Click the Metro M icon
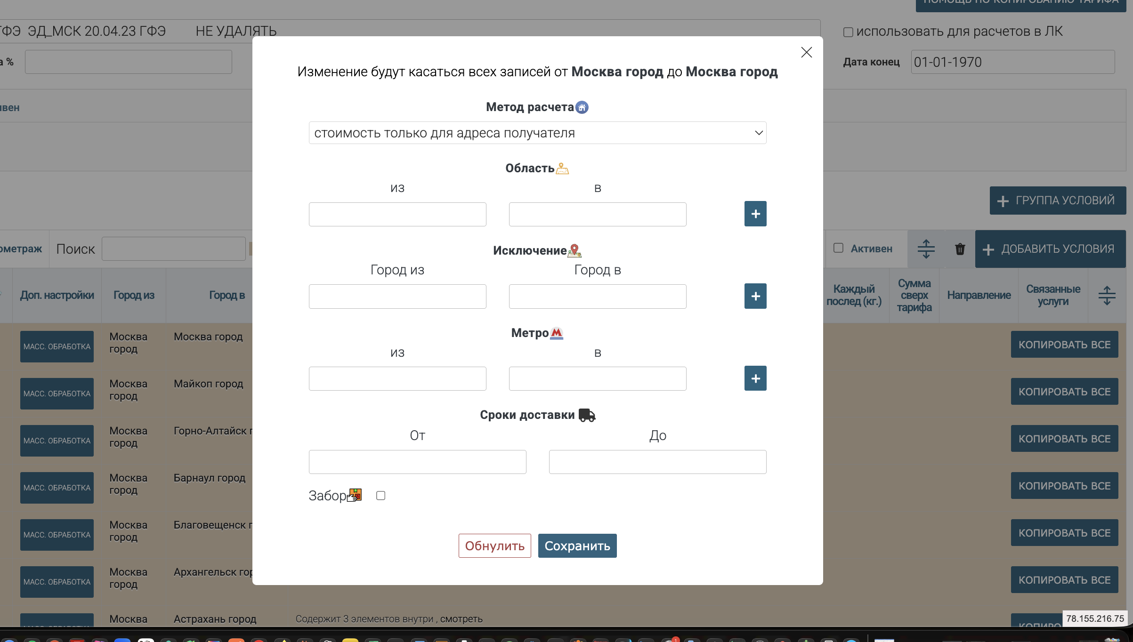The image size is (1133, 642). pos(557,333)
